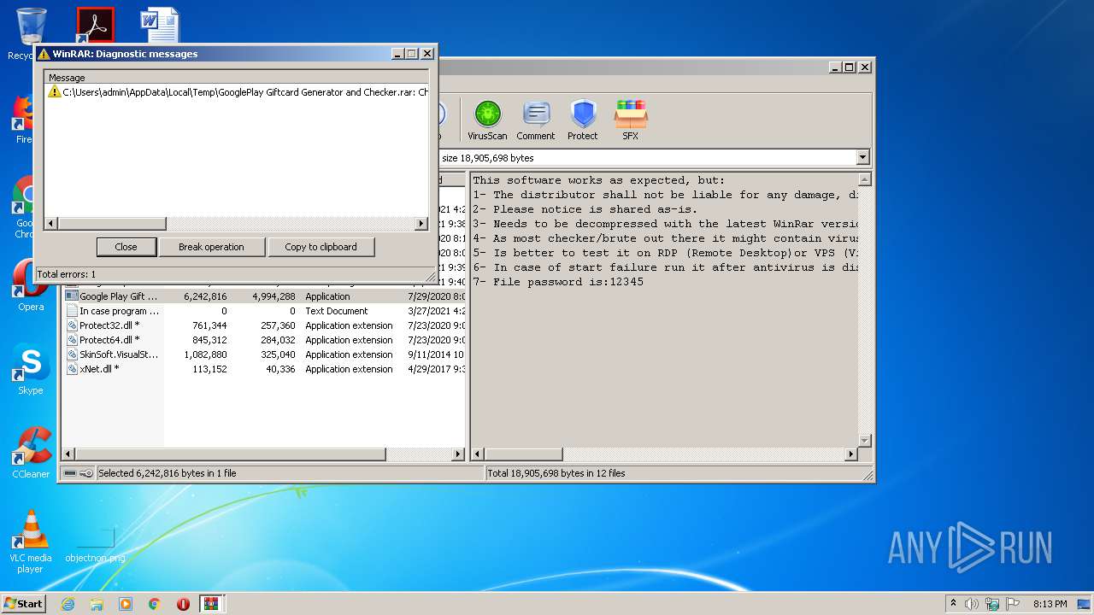The image size is (1094, 615).
Task: Click the Message column header
Action: [x=237, y=78]
